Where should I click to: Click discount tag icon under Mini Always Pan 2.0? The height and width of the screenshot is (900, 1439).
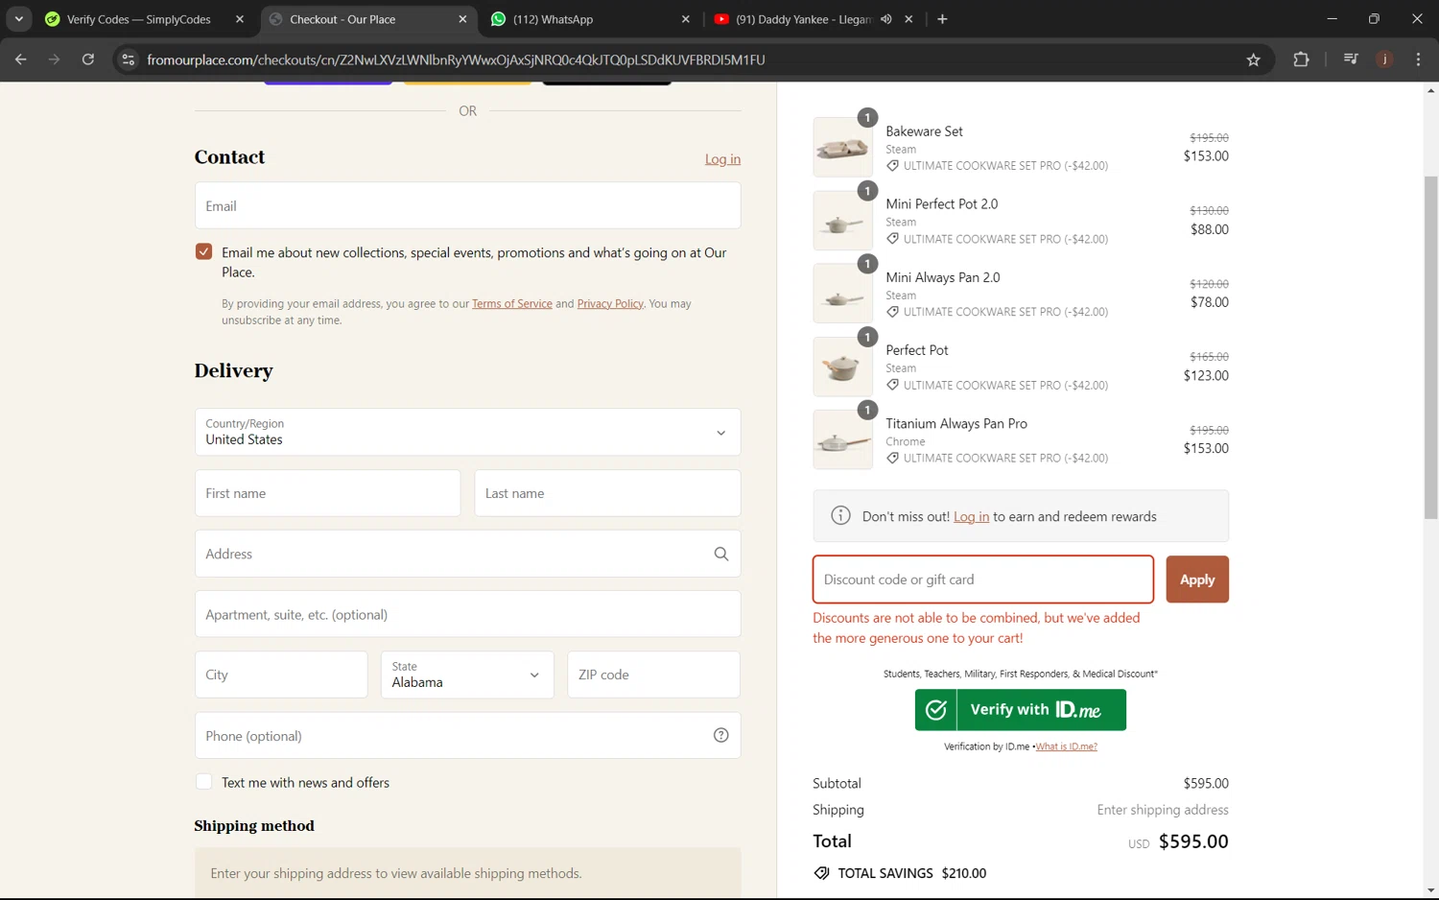point(892,312)
